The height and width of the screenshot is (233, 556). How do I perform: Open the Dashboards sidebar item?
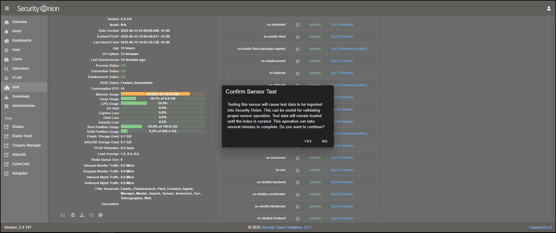click(22, 40)
